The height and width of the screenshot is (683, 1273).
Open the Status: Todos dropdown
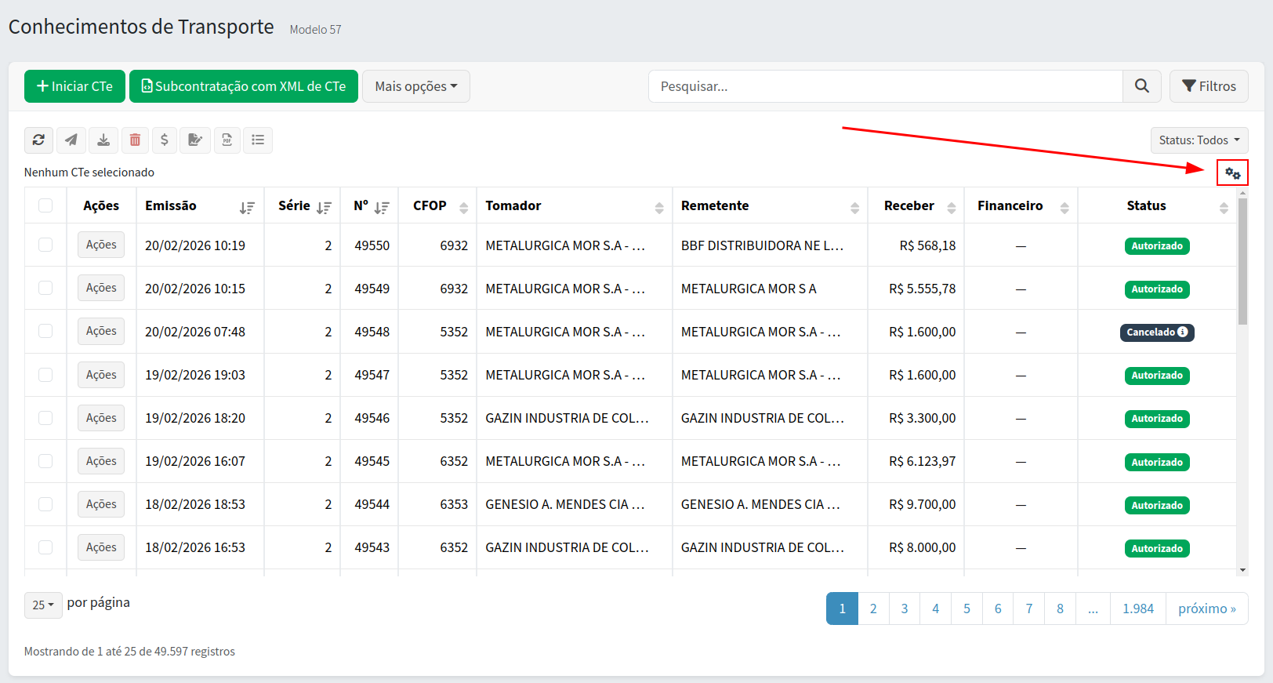tap(1199, 140)
